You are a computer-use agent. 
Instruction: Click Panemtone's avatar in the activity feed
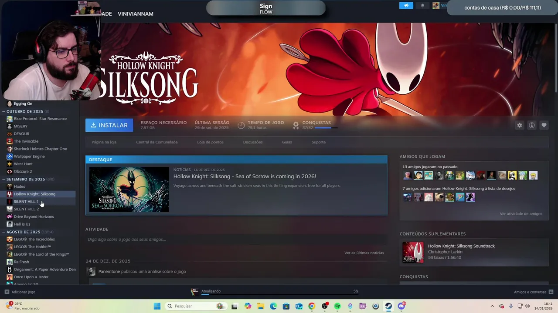click(91, 272)
